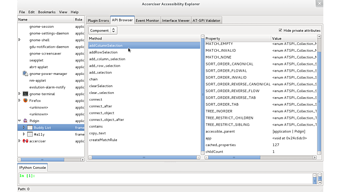Collapse the Pidgin tree node
341x192 pixels.
(19, 121)
